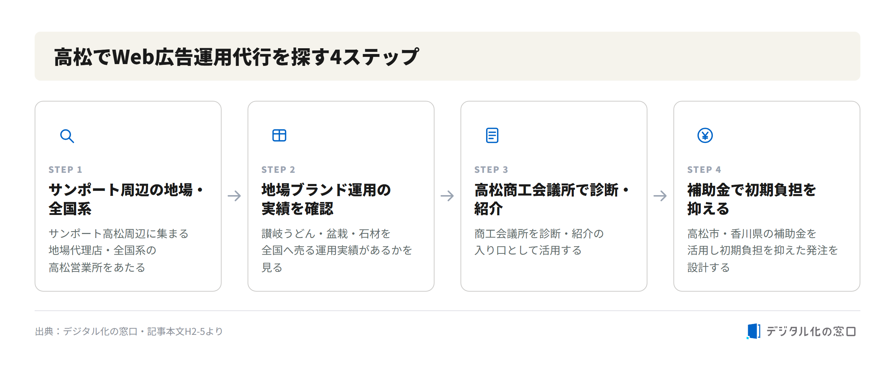
Task: Click heading 地場ブランド運用の実績を確認
Action: pos(326,199)
